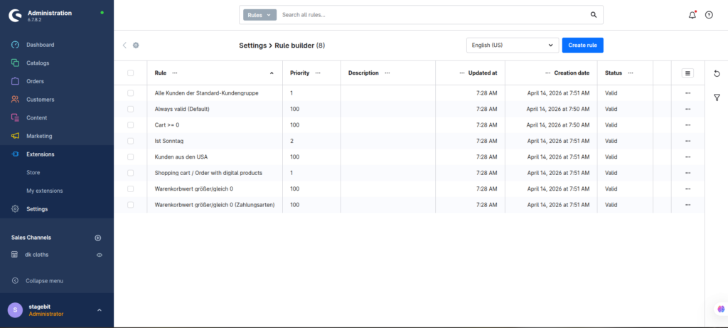
Task: Open Description column options menu
Action: [387, 73]
